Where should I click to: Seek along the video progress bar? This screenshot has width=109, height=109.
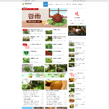pyautogui.click(x=77, y=35)
